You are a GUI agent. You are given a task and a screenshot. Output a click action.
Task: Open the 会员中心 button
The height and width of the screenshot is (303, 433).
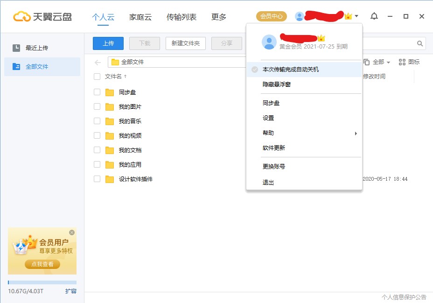pos(272,16)
